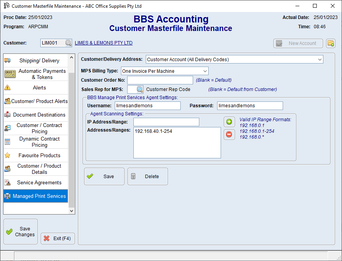Viewport: 342px width, 261px height.
Task: Click the Sales Rep for MPS lookup icon
Action: 140,89
